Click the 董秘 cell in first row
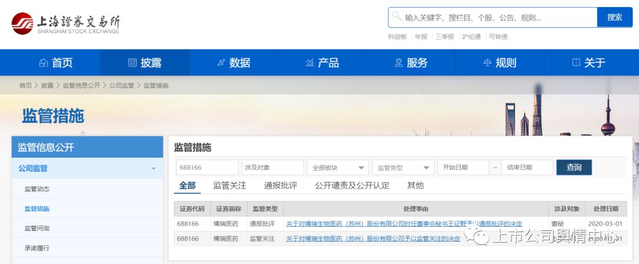 point(557,224)
